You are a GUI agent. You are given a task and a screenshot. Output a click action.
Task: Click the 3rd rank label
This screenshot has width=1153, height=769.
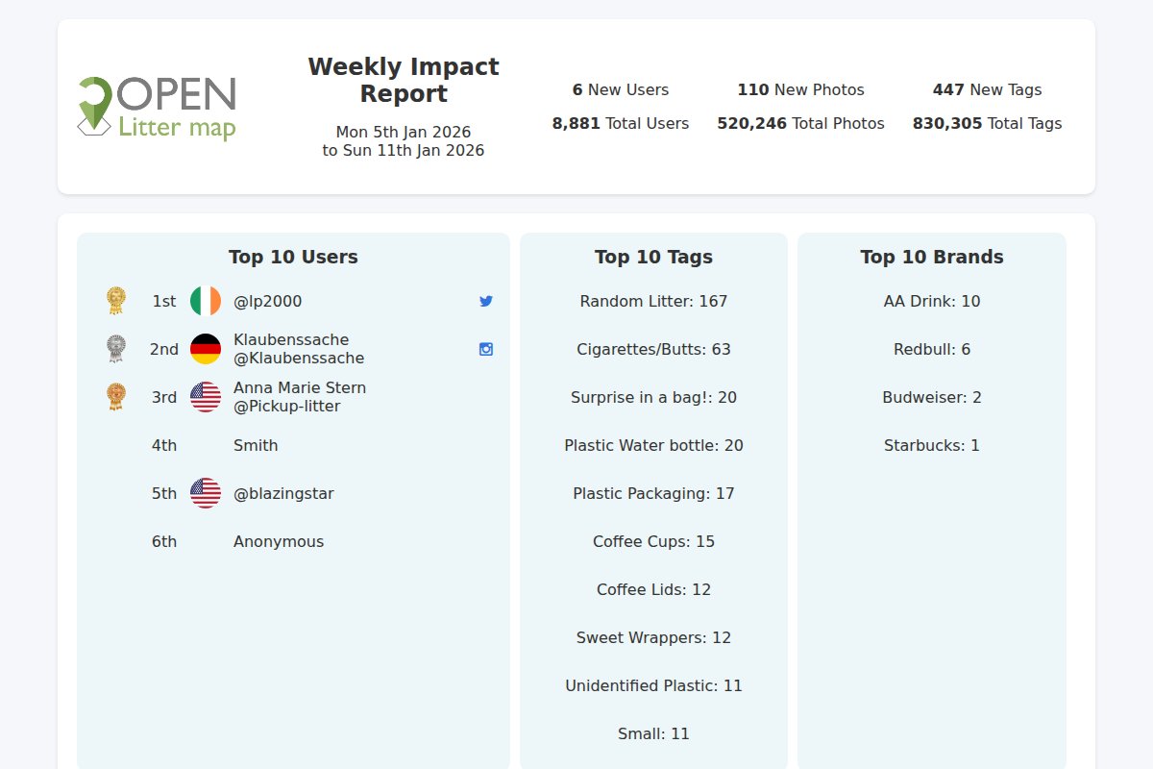(x=164, y=397)
